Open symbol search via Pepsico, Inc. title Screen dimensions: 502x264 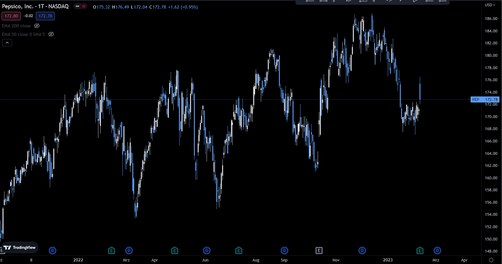coord(17,6)
